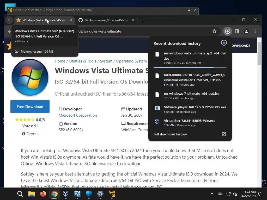Open the VMware-player-full-17.5.0-22583795.exe entry

click(x=190, y=109)
